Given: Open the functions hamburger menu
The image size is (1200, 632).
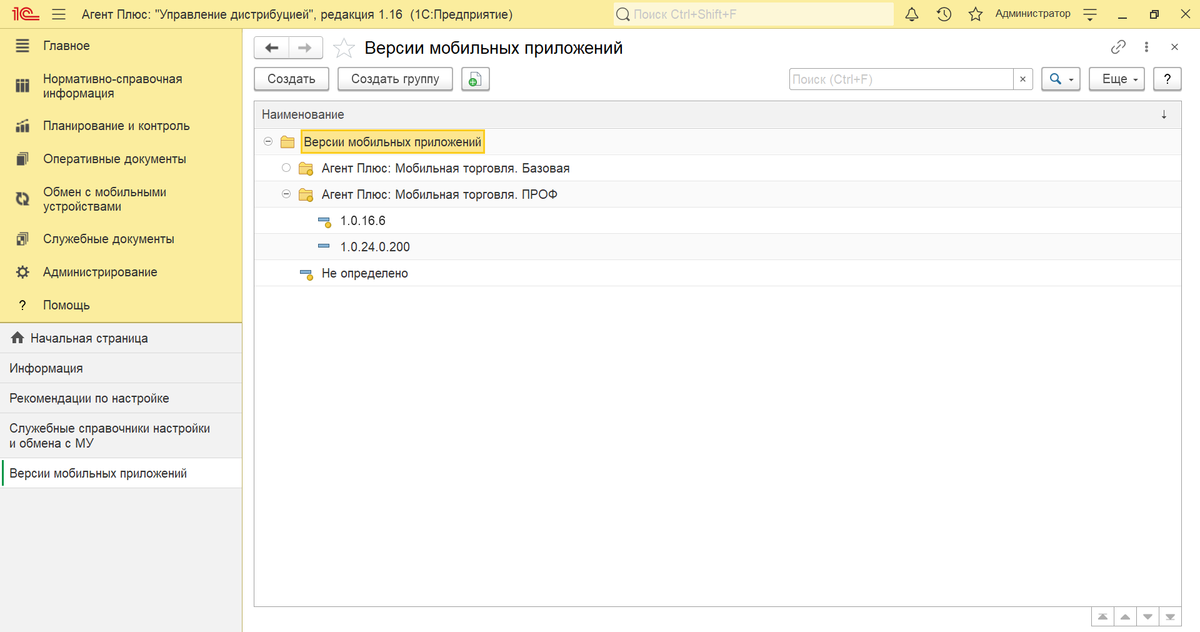Looking at the screenshot, I should (x=59, y=14).
